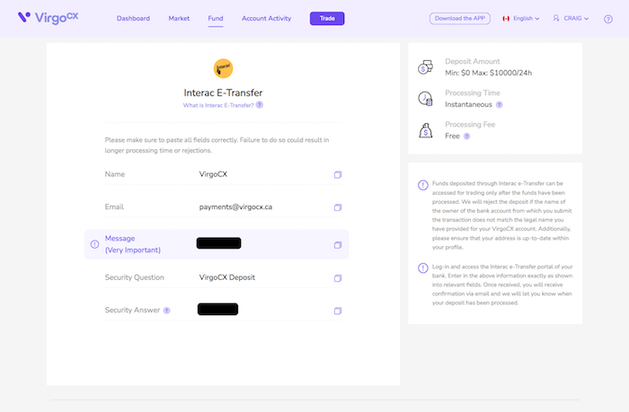The height and width of the screenshot is (412, 629).
Task: Click the Processing Time clock icon
Action: [425, 99]
